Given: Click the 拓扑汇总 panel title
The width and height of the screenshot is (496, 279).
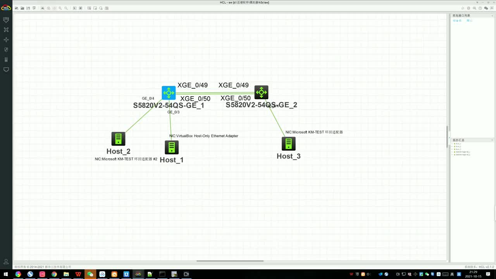Looking at the screenshot, I should click(x=458, y=140).
